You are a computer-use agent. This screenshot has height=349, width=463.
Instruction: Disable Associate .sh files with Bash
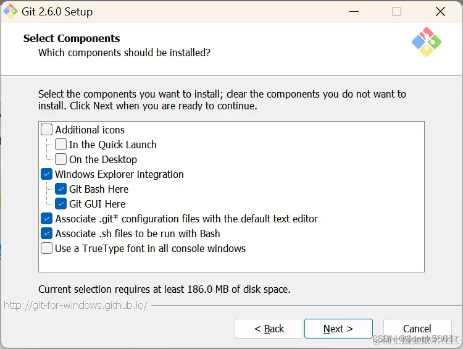click(x=47, y=233)
